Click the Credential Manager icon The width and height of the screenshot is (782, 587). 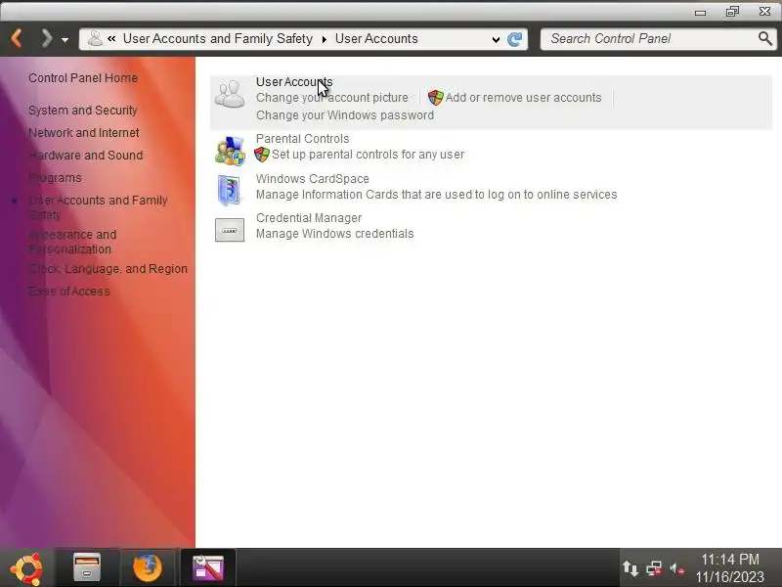click(x=230, y=230)
